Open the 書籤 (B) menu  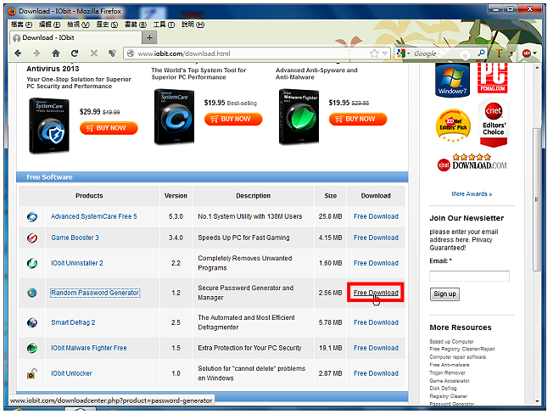point(136,25)
